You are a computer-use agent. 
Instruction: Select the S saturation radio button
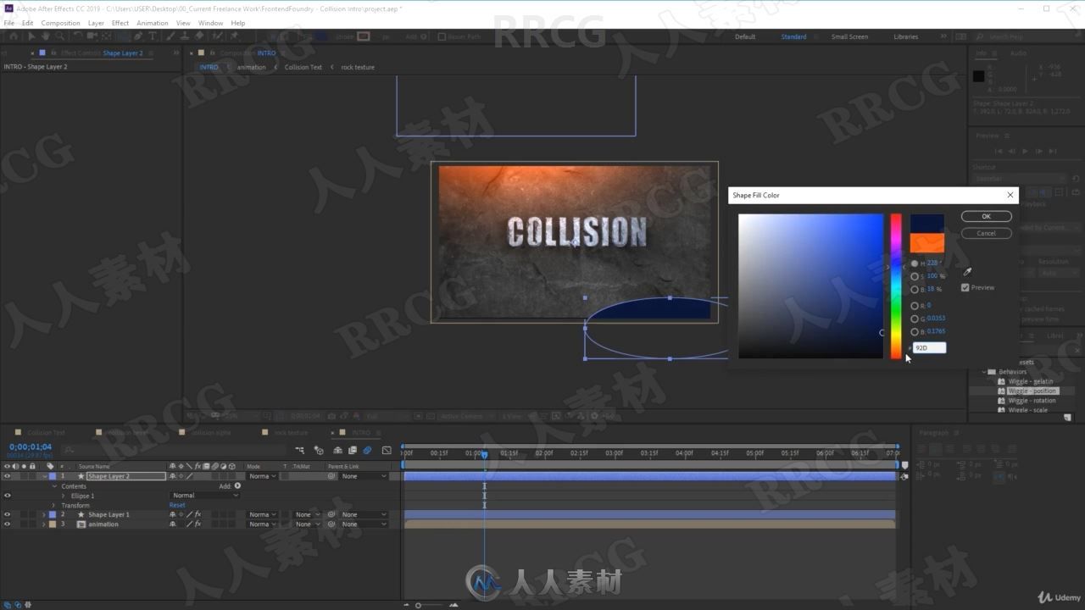coord(915,276)
